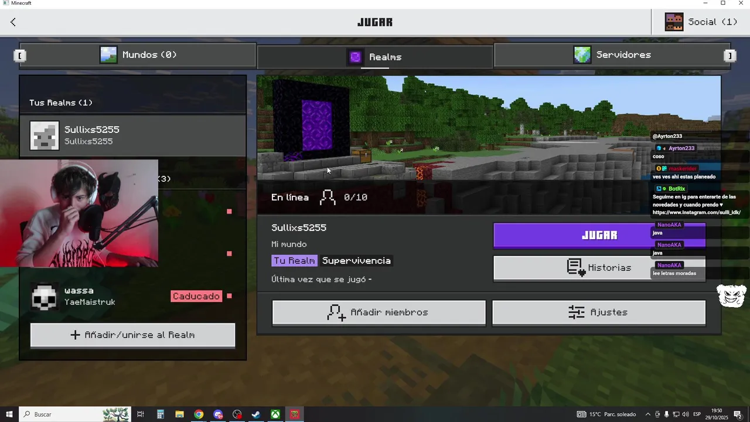Screen dimensions: 750x422
Task: Show hidden system tray icons
Action: click(x=647, y=414)
